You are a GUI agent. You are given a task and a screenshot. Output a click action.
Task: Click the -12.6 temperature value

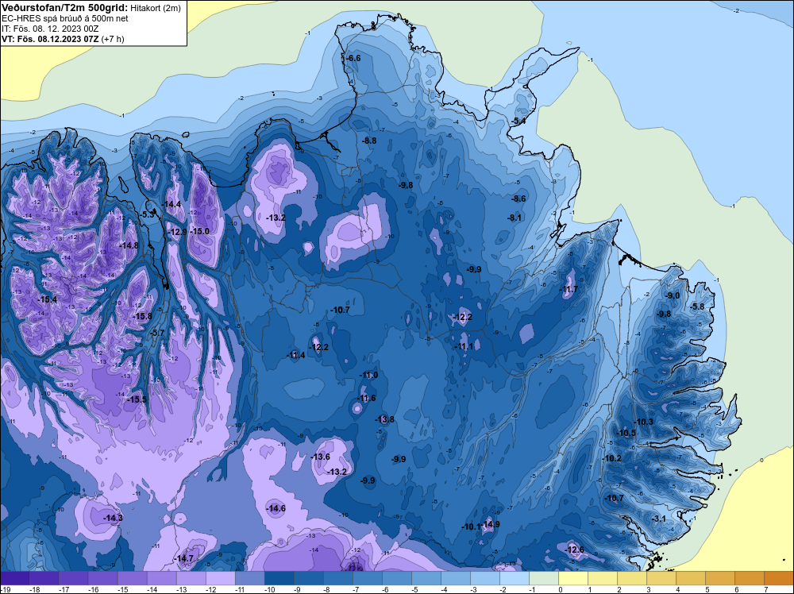pyautogui.click(x=574, y=550)
